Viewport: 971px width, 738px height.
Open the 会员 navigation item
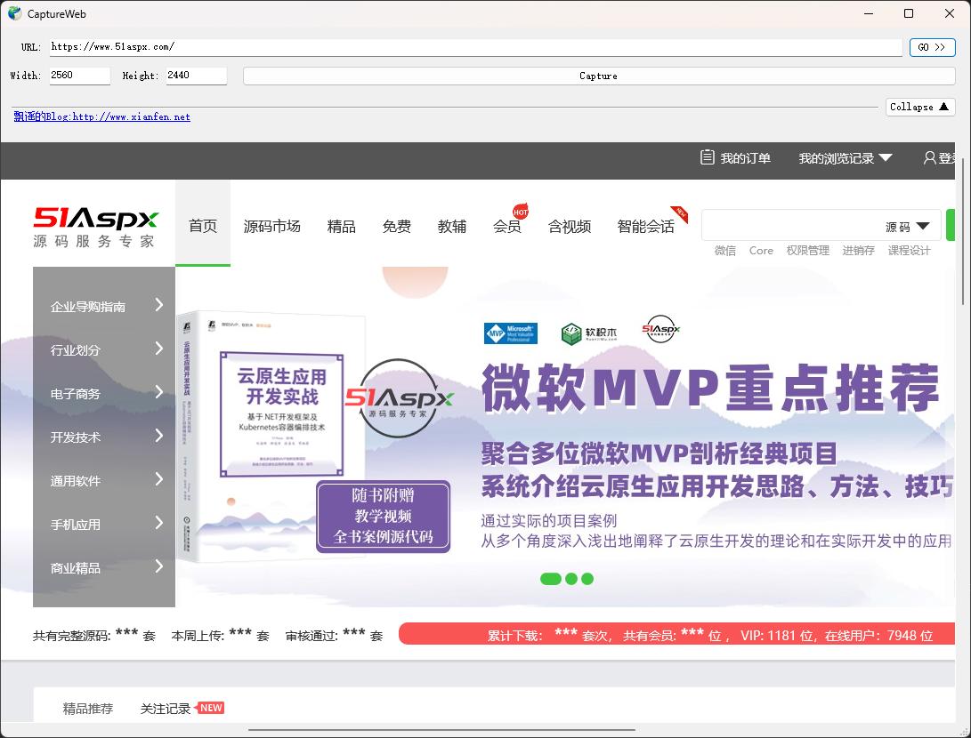(507, 227)
